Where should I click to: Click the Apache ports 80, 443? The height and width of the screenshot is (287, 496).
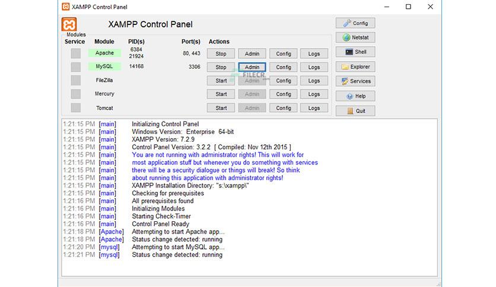coord(192,53)
